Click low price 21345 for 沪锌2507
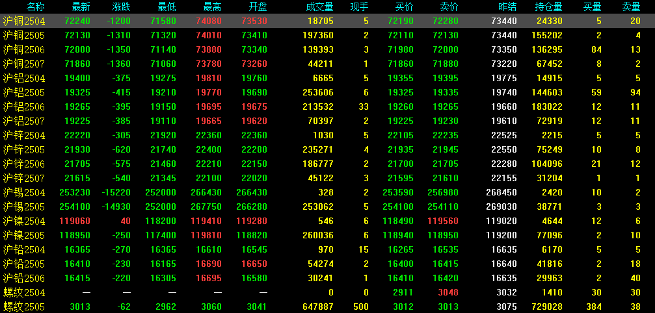Image resolution: width=655 pixels, height=313 pixels. click(163, 179)
